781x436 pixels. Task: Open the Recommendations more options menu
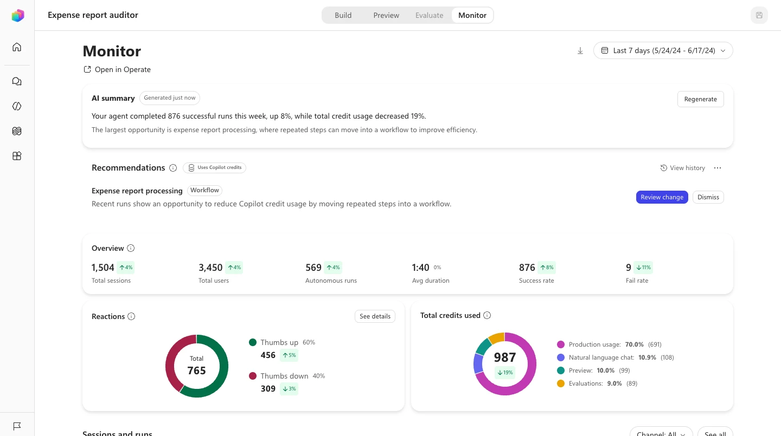(718, 168)
